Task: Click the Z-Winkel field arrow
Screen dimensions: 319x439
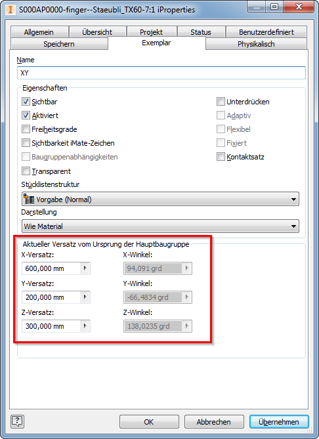Action: pyautogui.click(x=187, y=326)
